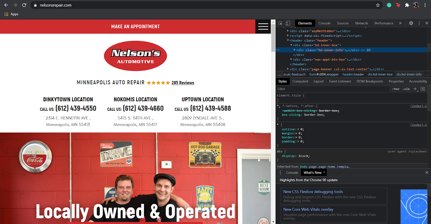Bookmark this page with the star icon
This screenshot has height=224, width=431.
tap(378, 5)
